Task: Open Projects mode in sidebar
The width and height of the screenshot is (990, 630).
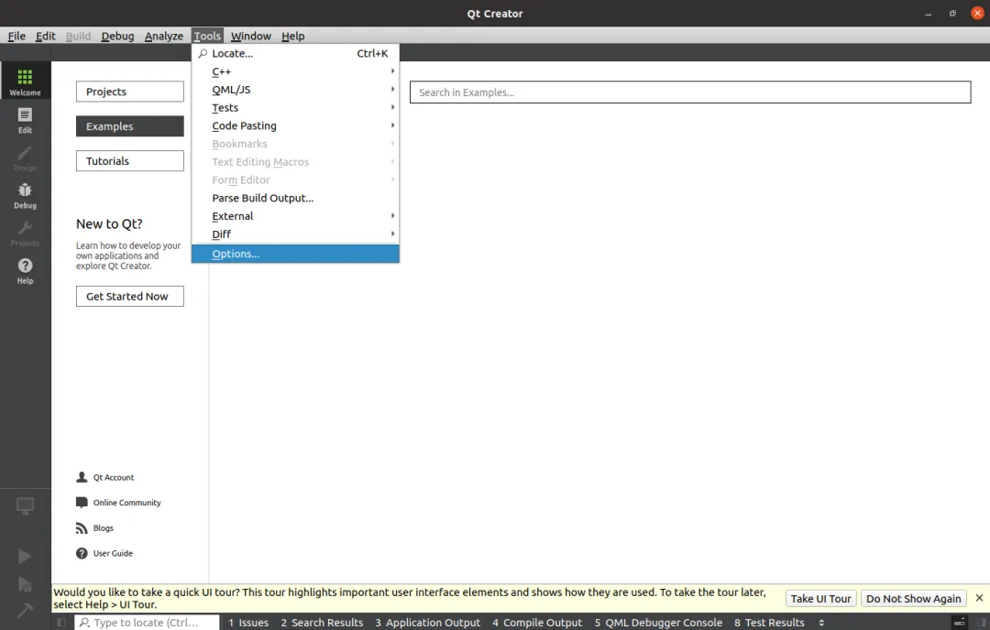Action: coord(25,234)
